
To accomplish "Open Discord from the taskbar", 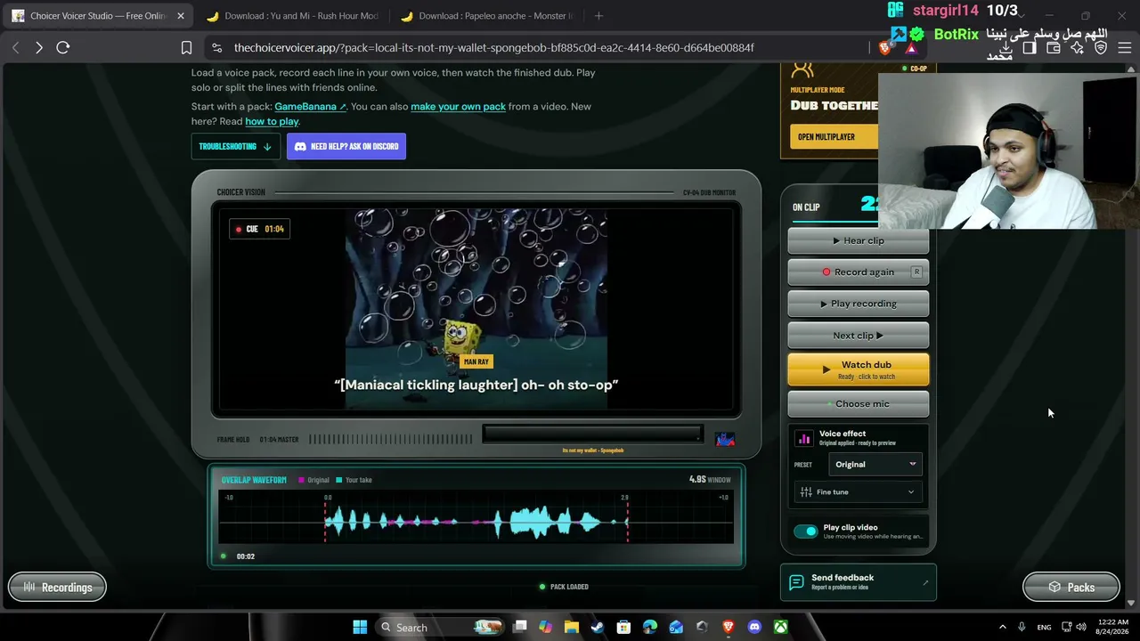I will (x=754, y=628).
